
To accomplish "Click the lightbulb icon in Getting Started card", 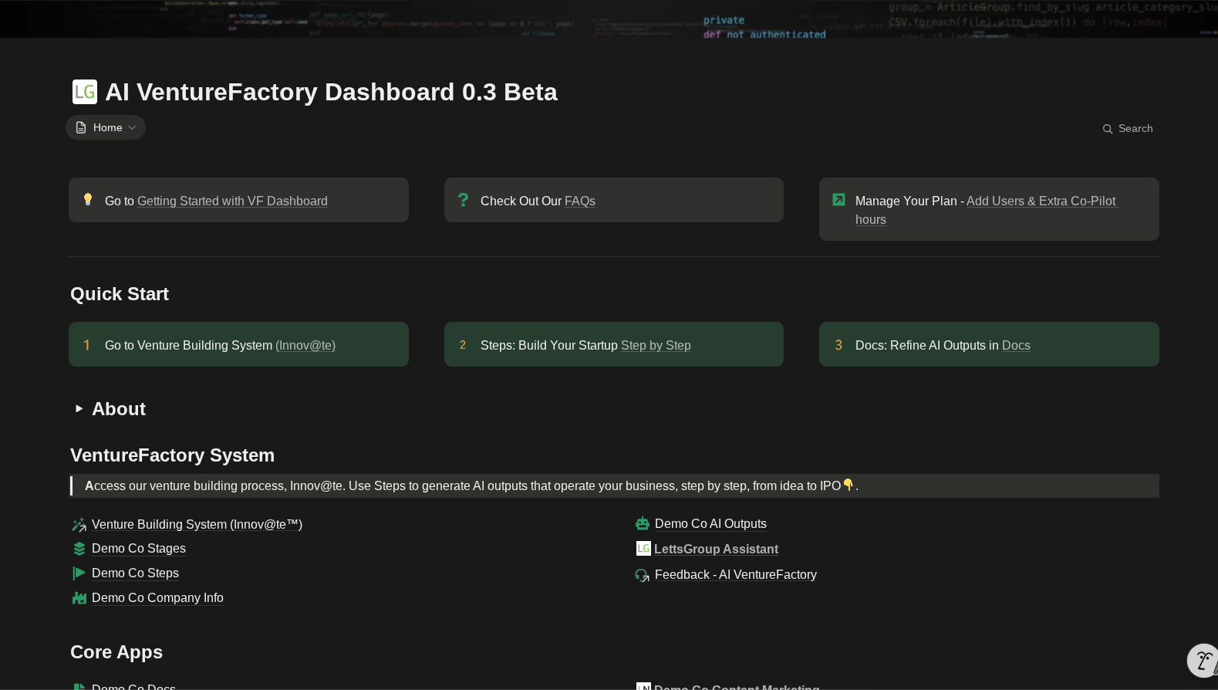I will coord(88,200).
